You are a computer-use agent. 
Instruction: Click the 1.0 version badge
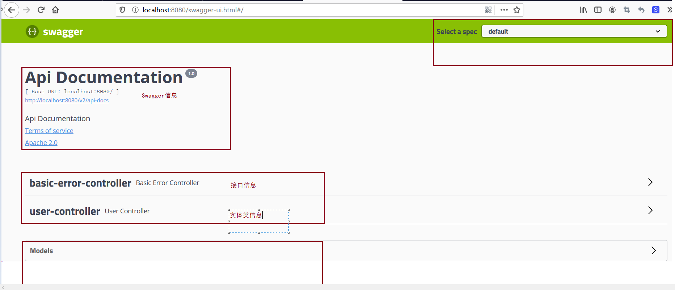click(x=191, y=73)
